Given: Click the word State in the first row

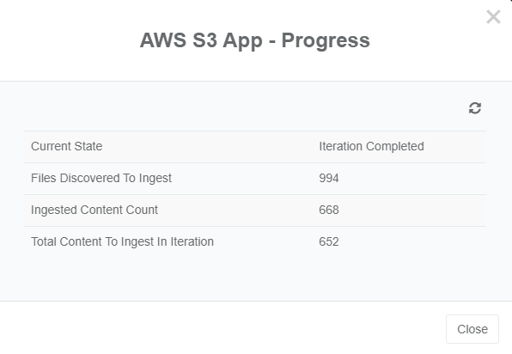Looking at the screenshot, I should click(88, 146).
